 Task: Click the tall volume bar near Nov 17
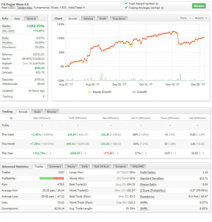pyautogui.click(x=180, y=77)
